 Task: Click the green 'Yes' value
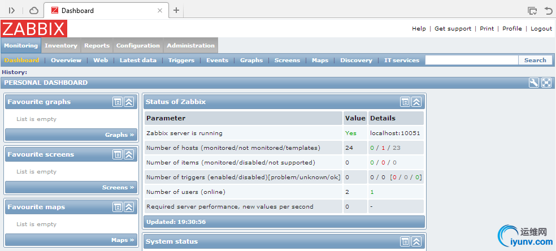tap(351, 133)
